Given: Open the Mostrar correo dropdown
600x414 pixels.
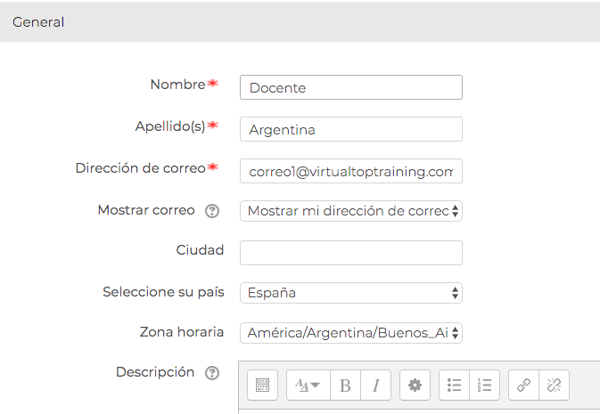Looking at the screenshot, I should [x=351, y=211].
